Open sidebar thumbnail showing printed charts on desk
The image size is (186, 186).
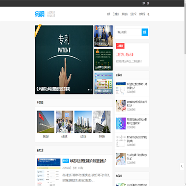point(121,159)
